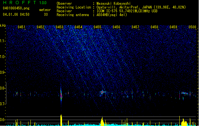Click the 0459 time marker
199x126 pixels.
click(173, 27)
